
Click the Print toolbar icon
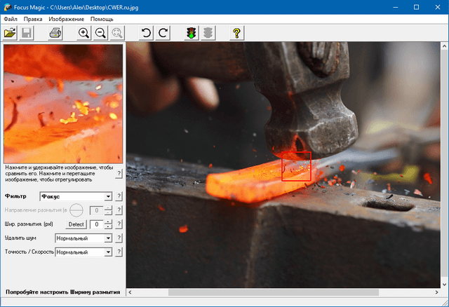55,33
